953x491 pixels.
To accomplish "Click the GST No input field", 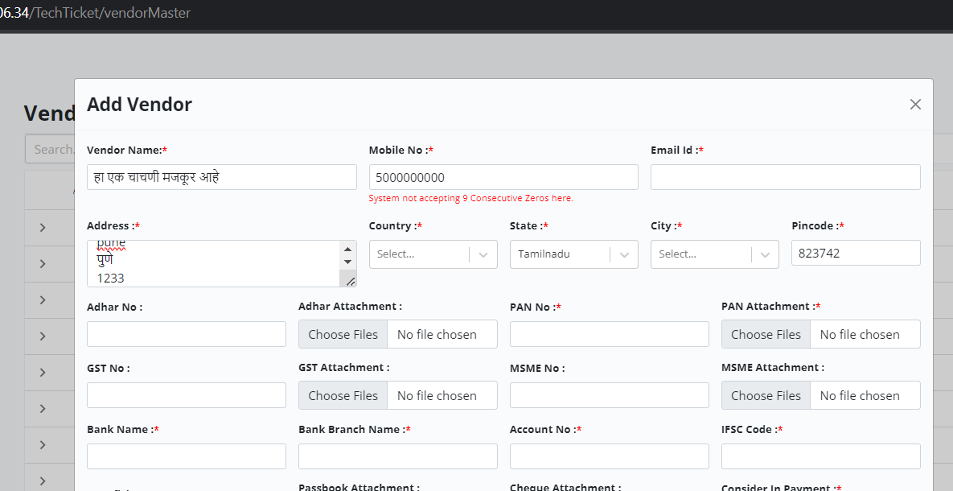I will click(x=186, y=395).
